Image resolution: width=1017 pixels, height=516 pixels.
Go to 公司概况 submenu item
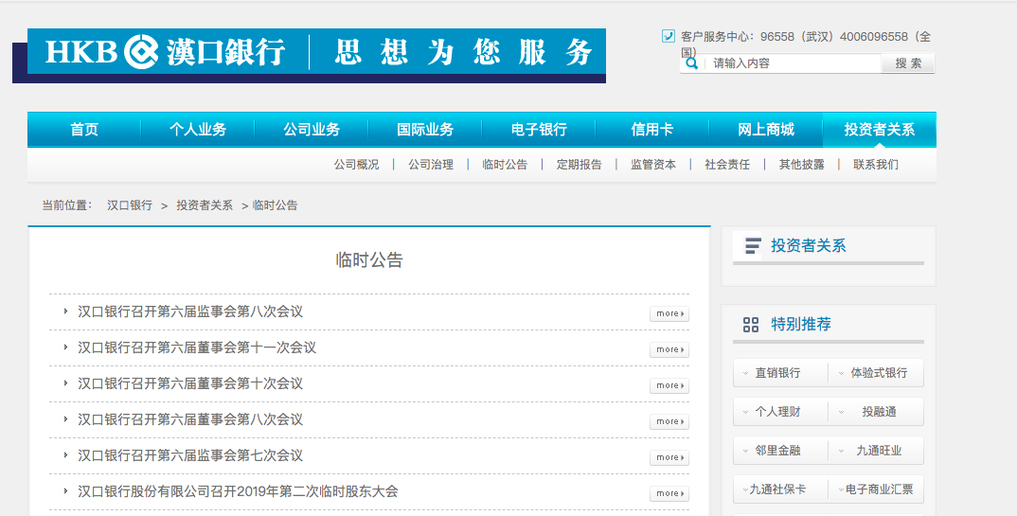click(356, 165)
